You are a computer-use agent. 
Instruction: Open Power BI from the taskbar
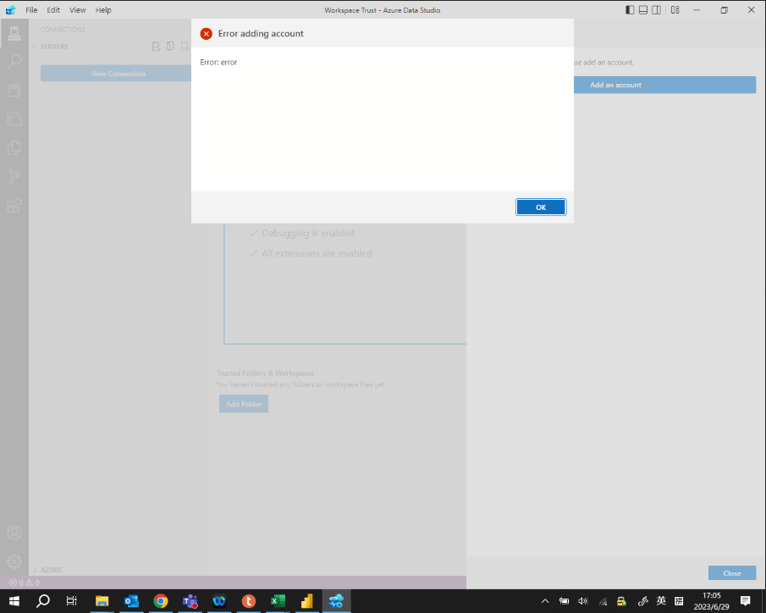(x=306, y=601)
